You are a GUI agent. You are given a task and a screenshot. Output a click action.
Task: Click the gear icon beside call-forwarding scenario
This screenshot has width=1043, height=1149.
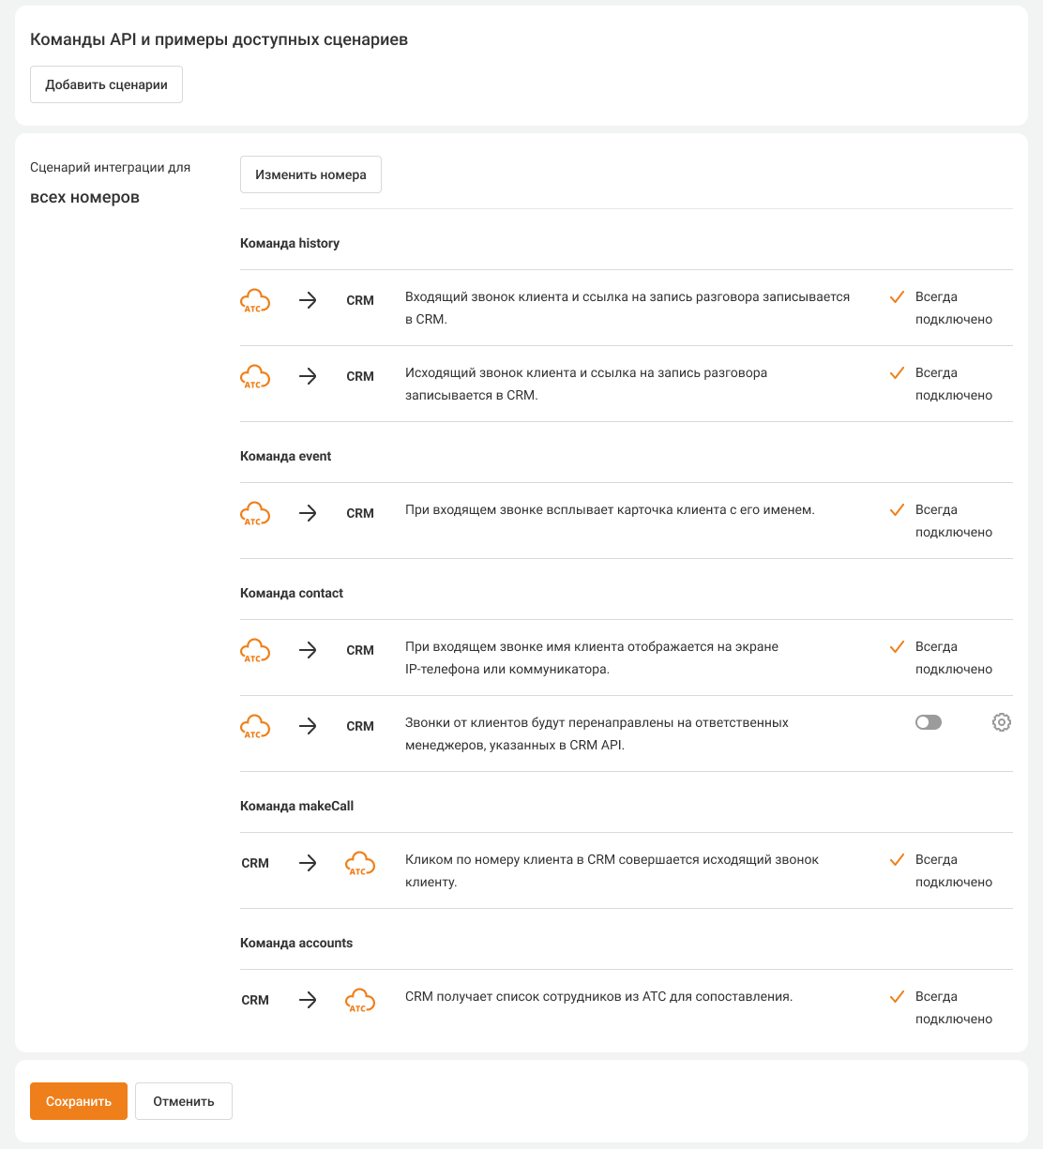1002,722
